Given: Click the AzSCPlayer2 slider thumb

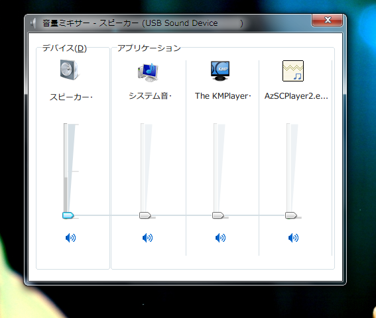Looking at the screenshot, I should tap(291, 215).
